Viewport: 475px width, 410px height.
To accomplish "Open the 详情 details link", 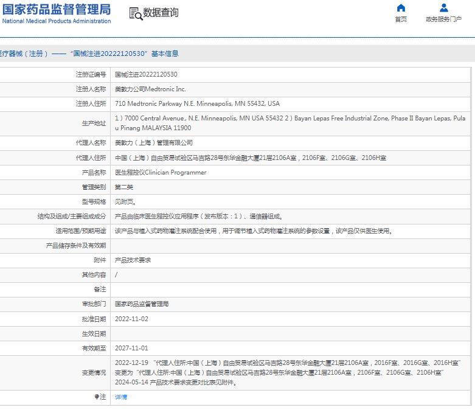I will (x=121, y=397).
